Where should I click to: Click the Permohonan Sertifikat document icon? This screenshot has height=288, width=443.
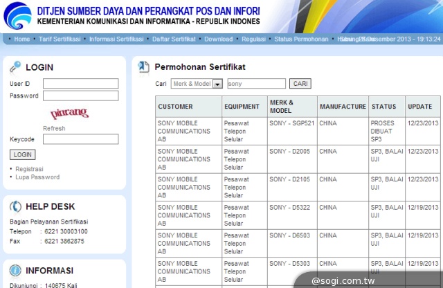[x=143, y=67]
